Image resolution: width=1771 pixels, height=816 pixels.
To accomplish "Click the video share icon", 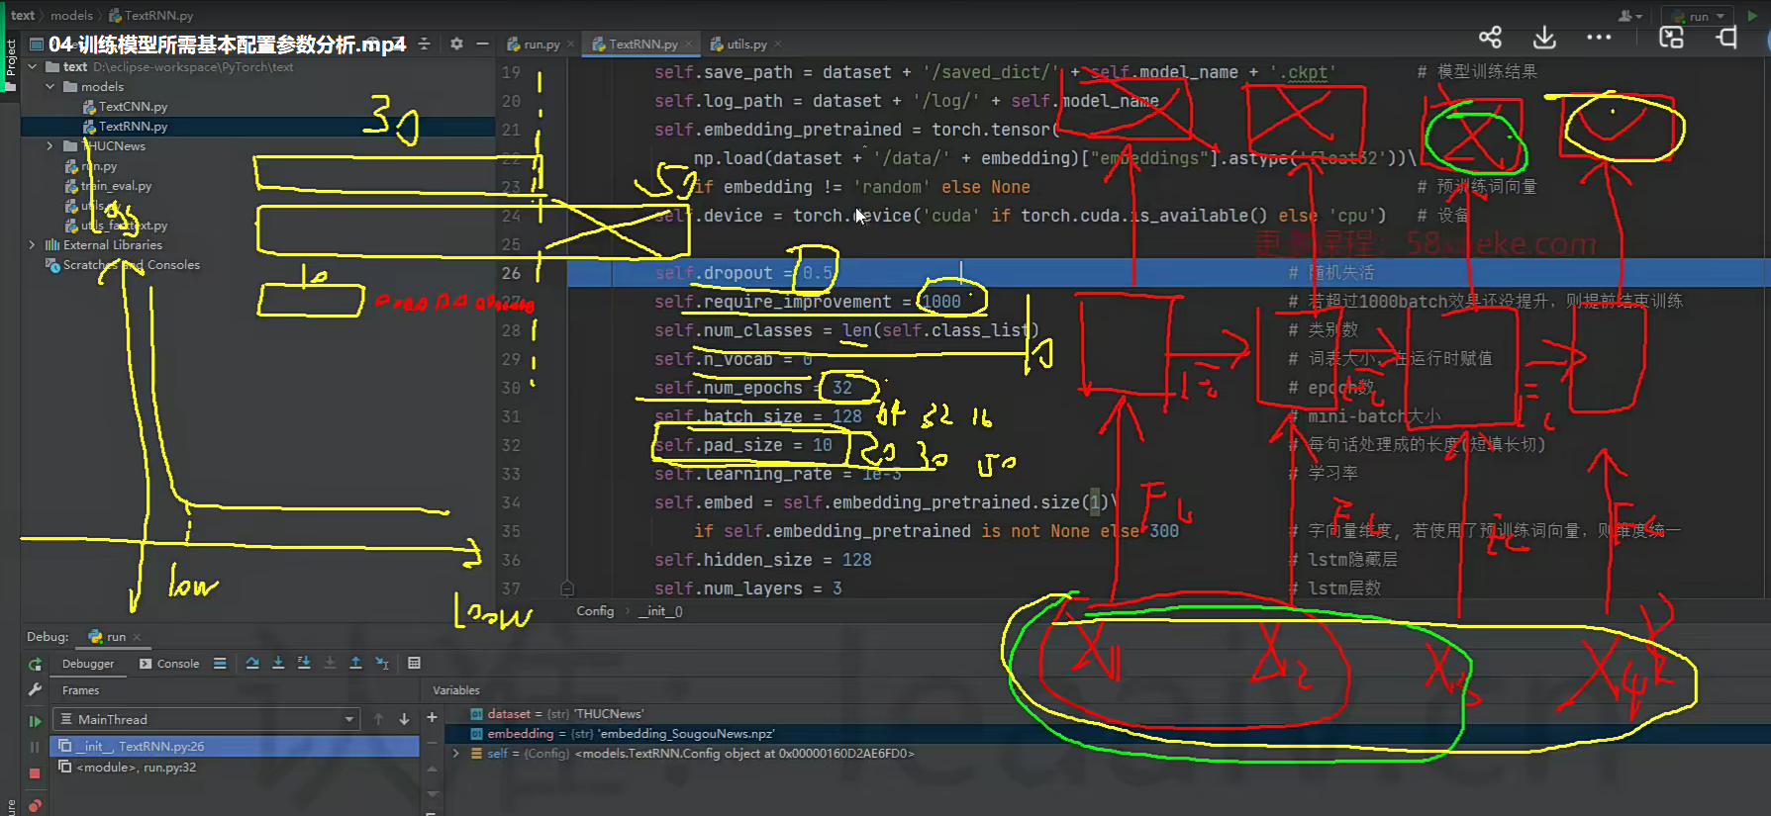I will [x=1490, y=38].
